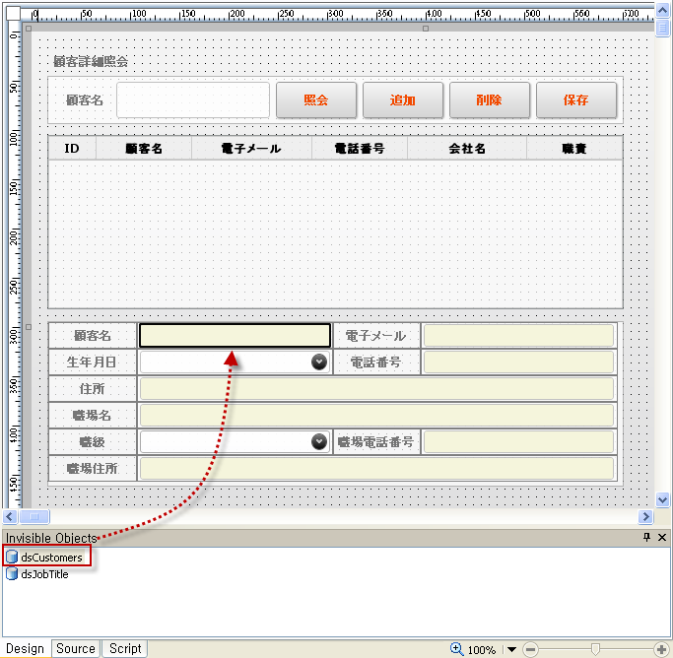Switch to the Source tab
Image resolution: width=673 pixels, height=658 pixels.
pos(76,649)
